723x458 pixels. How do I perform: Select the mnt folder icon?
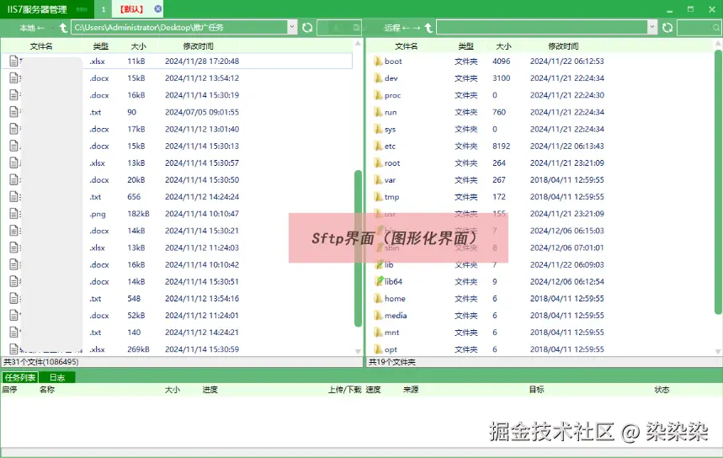[x=378, y=332]
